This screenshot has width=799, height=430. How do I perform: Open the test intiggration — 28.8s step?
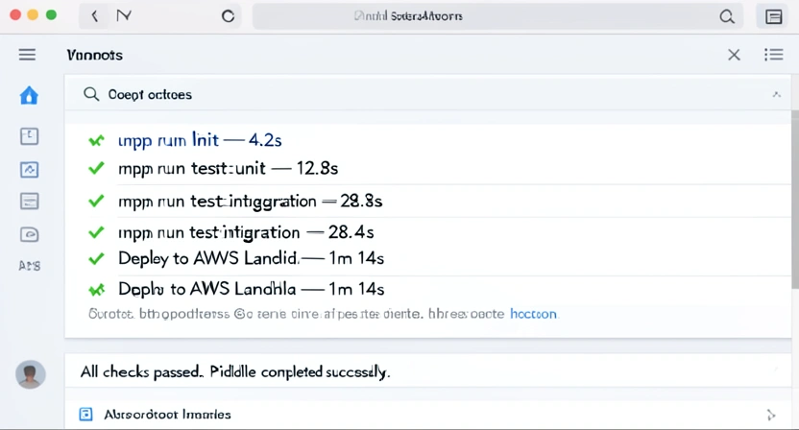(251, 202)
